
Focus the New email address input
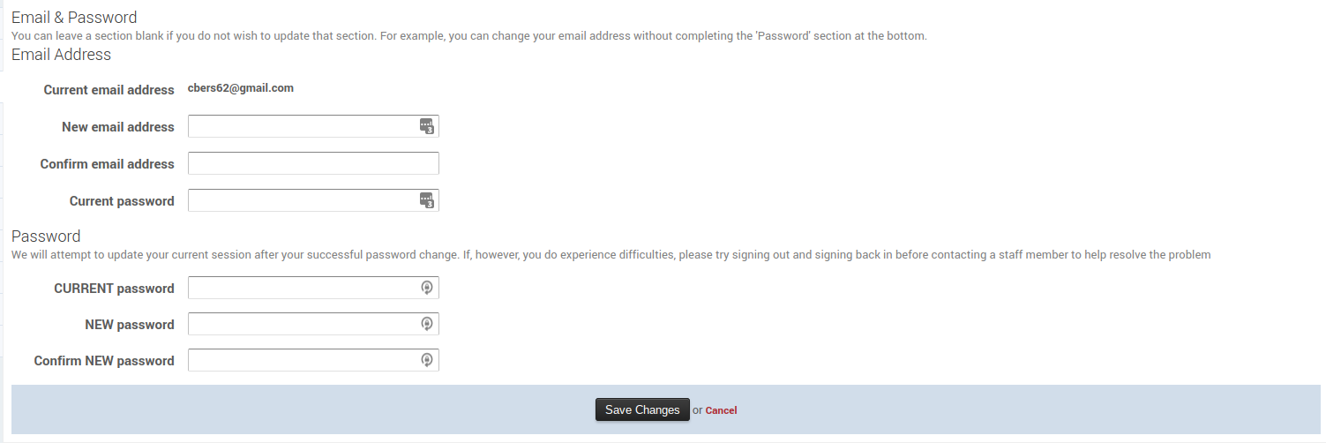(302, 126)
